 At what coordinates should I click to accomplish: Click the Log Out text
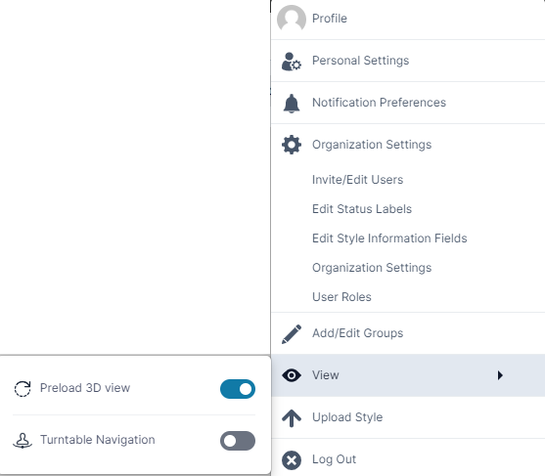[334, 459]
